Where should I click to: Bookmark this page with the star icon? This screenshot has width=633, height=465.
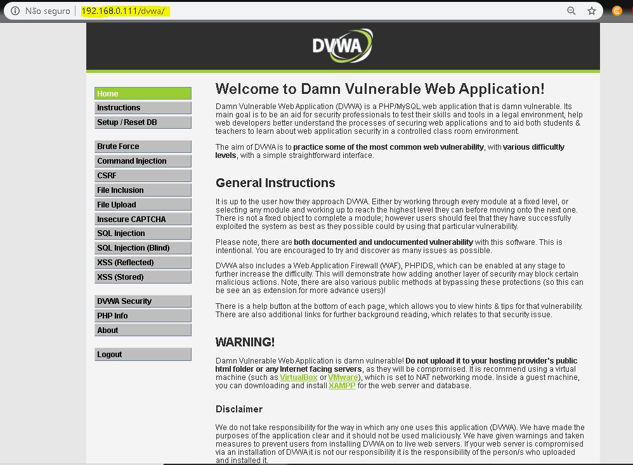point(592,11)
